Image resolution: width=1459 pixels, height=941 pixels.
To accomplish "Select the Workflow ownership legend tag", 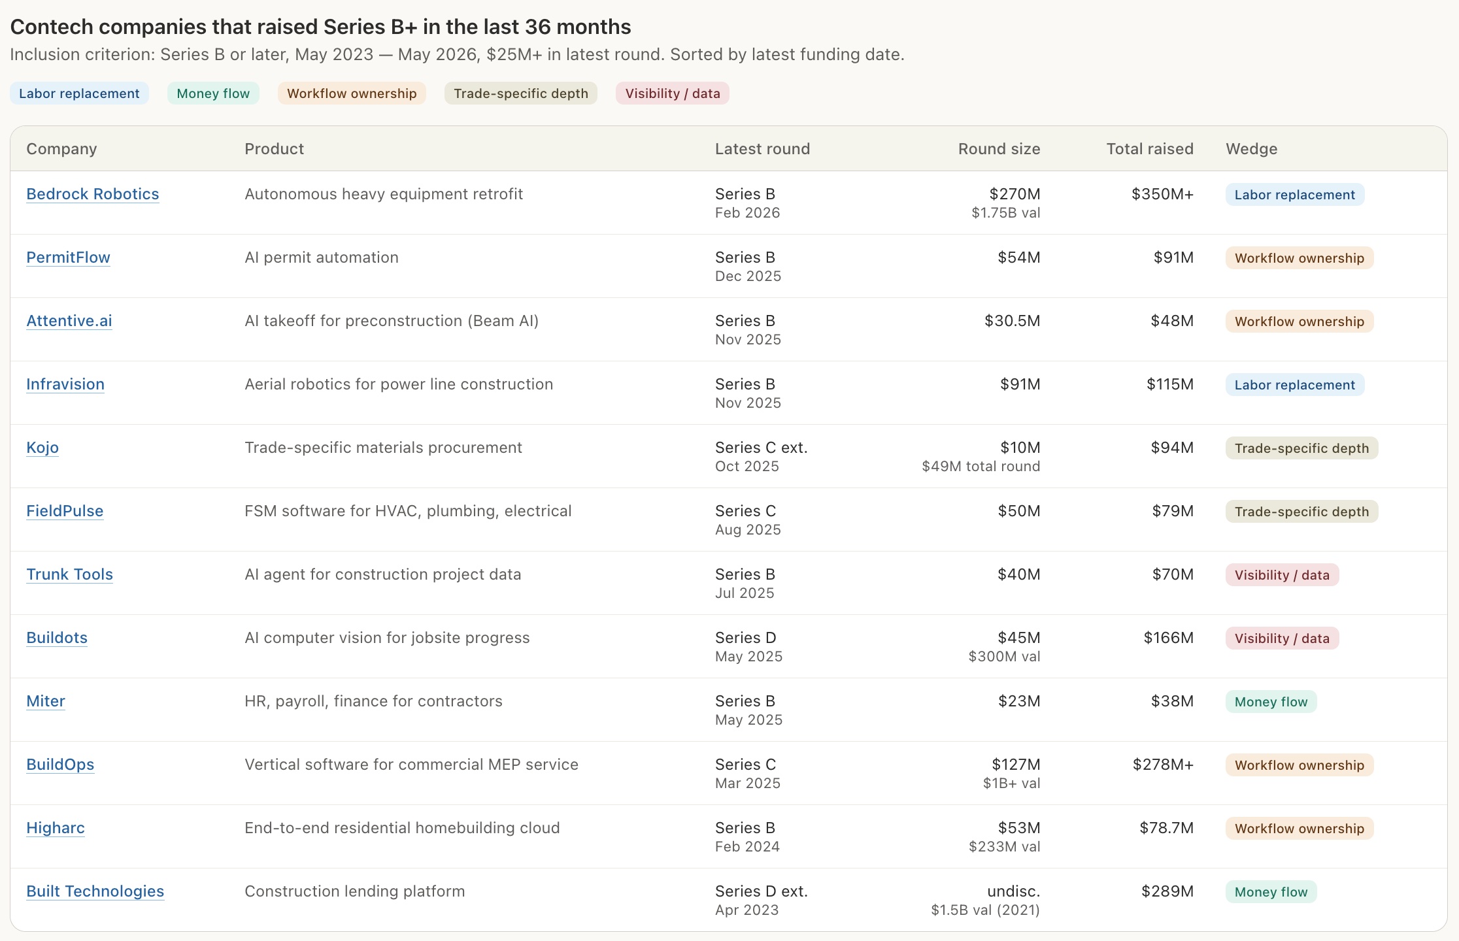I will coord(352,93).
